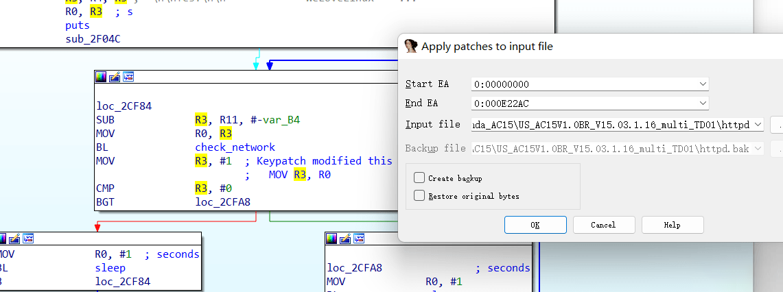Image resolution: width=783 pixels, height=292 pixels.
Task: Open Help for the Apply patches dialog
Action: (672, 225)
